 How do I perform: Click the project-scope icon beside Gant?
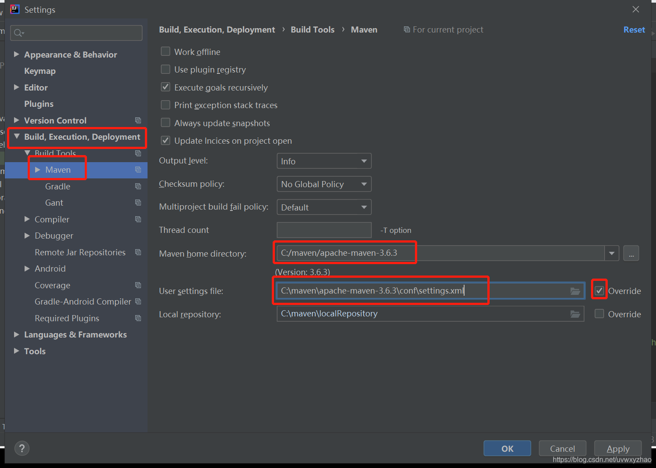tap(138, 203)
